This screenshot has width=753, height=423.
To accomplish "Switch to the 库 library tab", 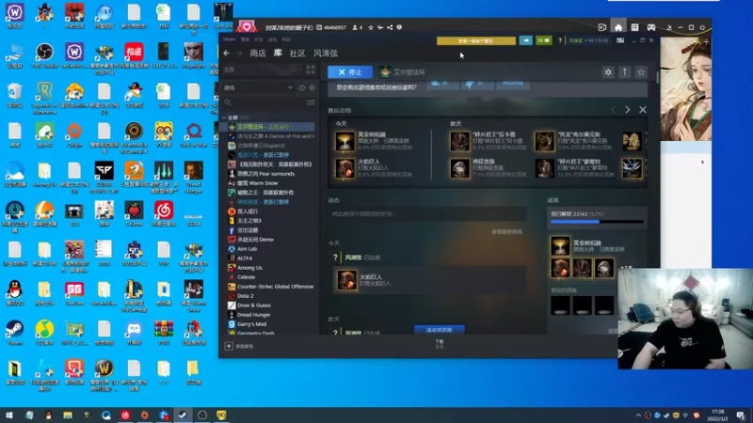I will pos(278,53).
